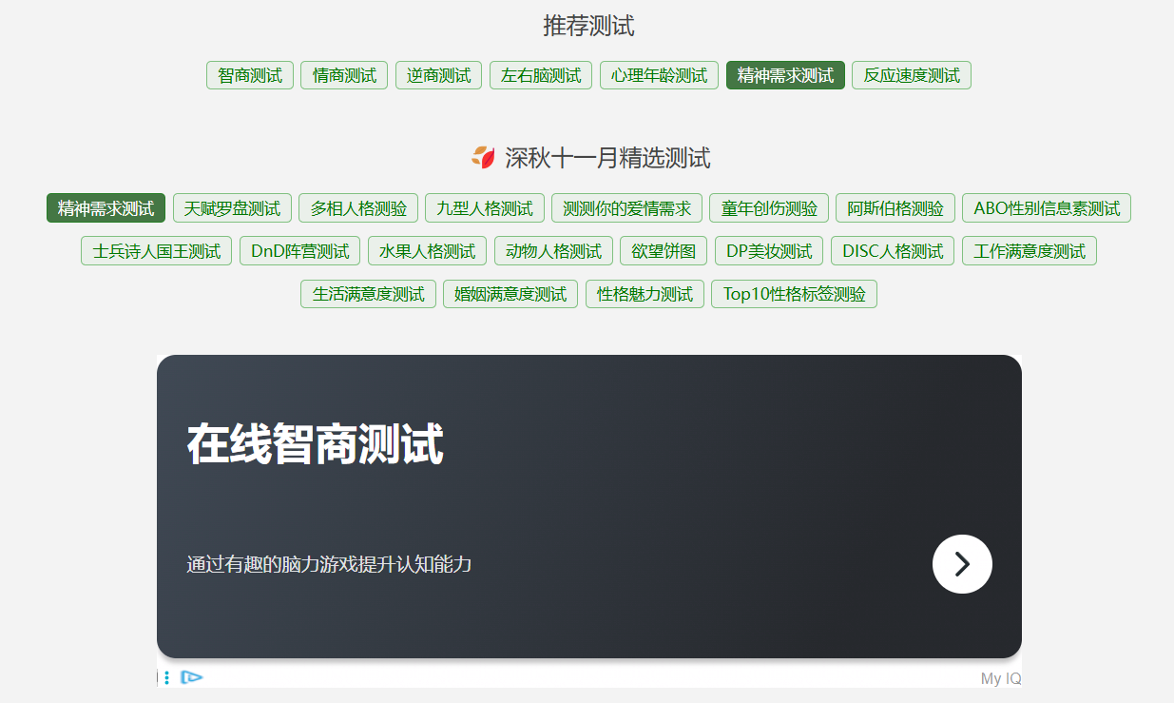The width and height of the screenshot is (1174, 703).
Task: Open DP美妆测试
Action: point(769,251)
